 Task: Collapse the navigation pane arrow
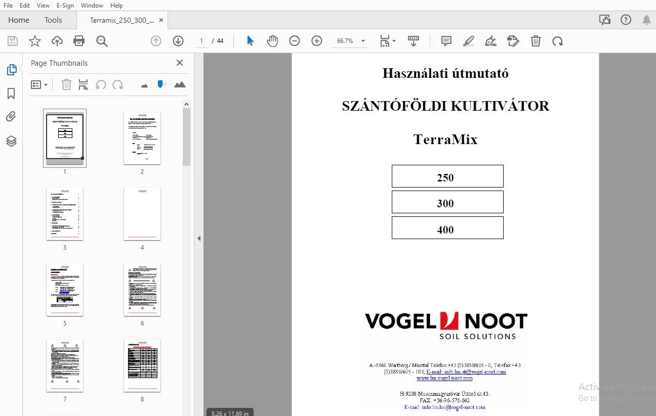199,238
